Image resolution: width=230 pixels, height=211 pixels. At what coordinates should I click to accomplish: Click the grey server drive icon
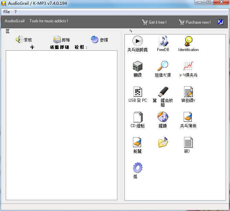tap(137, 66)
